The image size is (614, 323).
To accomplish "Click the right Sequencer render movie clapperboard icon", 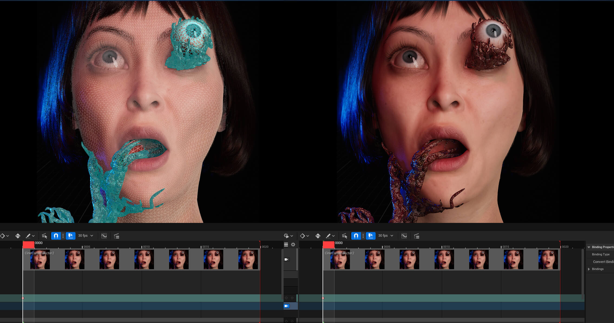I will 417,236.
